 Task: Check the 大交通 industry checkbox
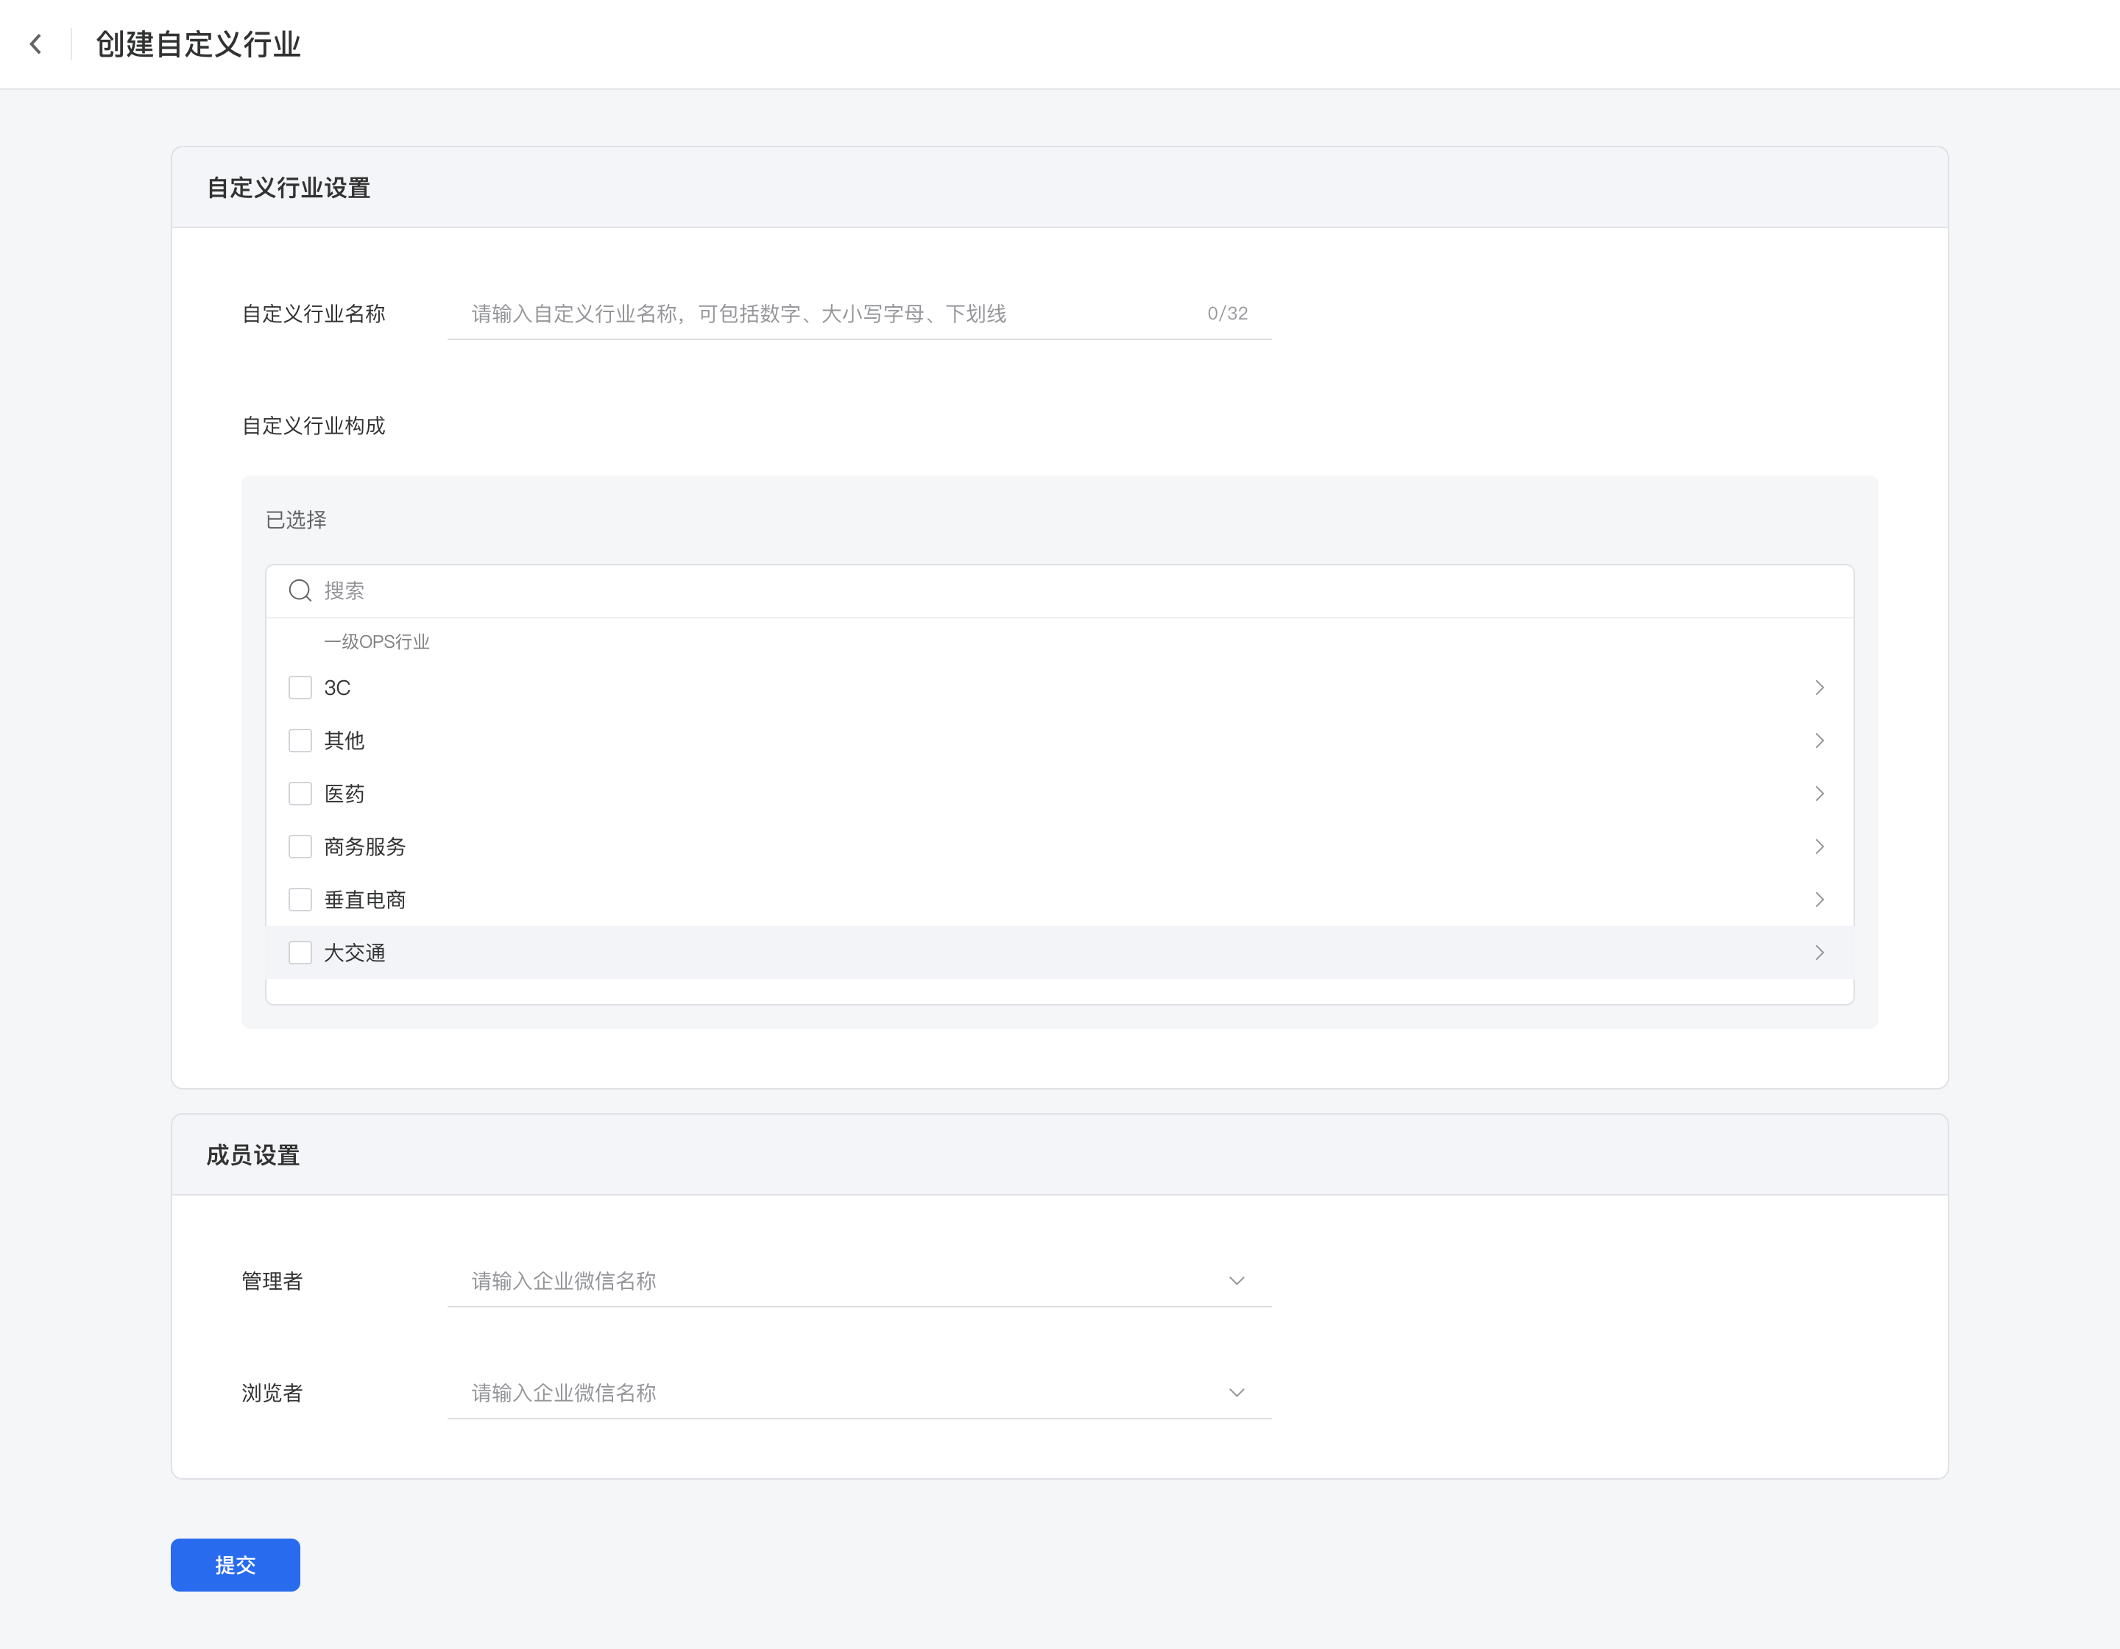click(x=300, y=952)
